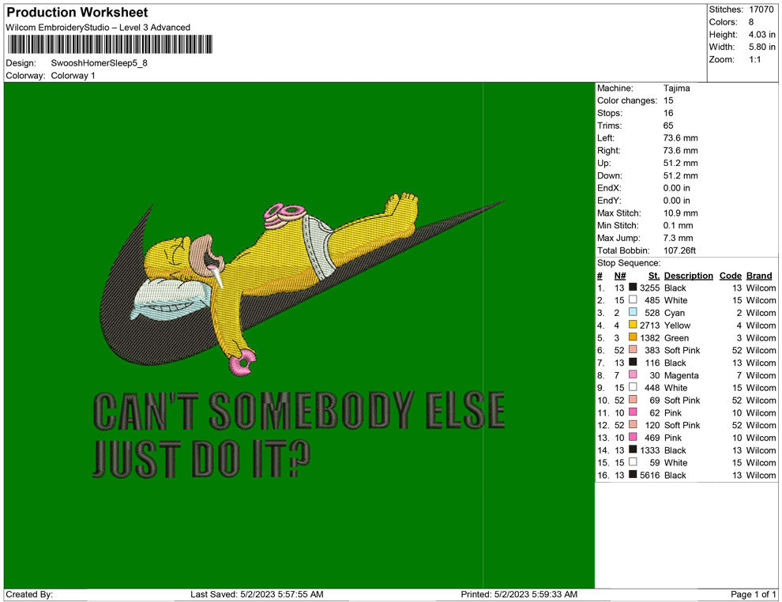Click 'Last Saved: 5/2/2023 5:57:55 AM' footer
782x602 pixels.
pos(257,594)
